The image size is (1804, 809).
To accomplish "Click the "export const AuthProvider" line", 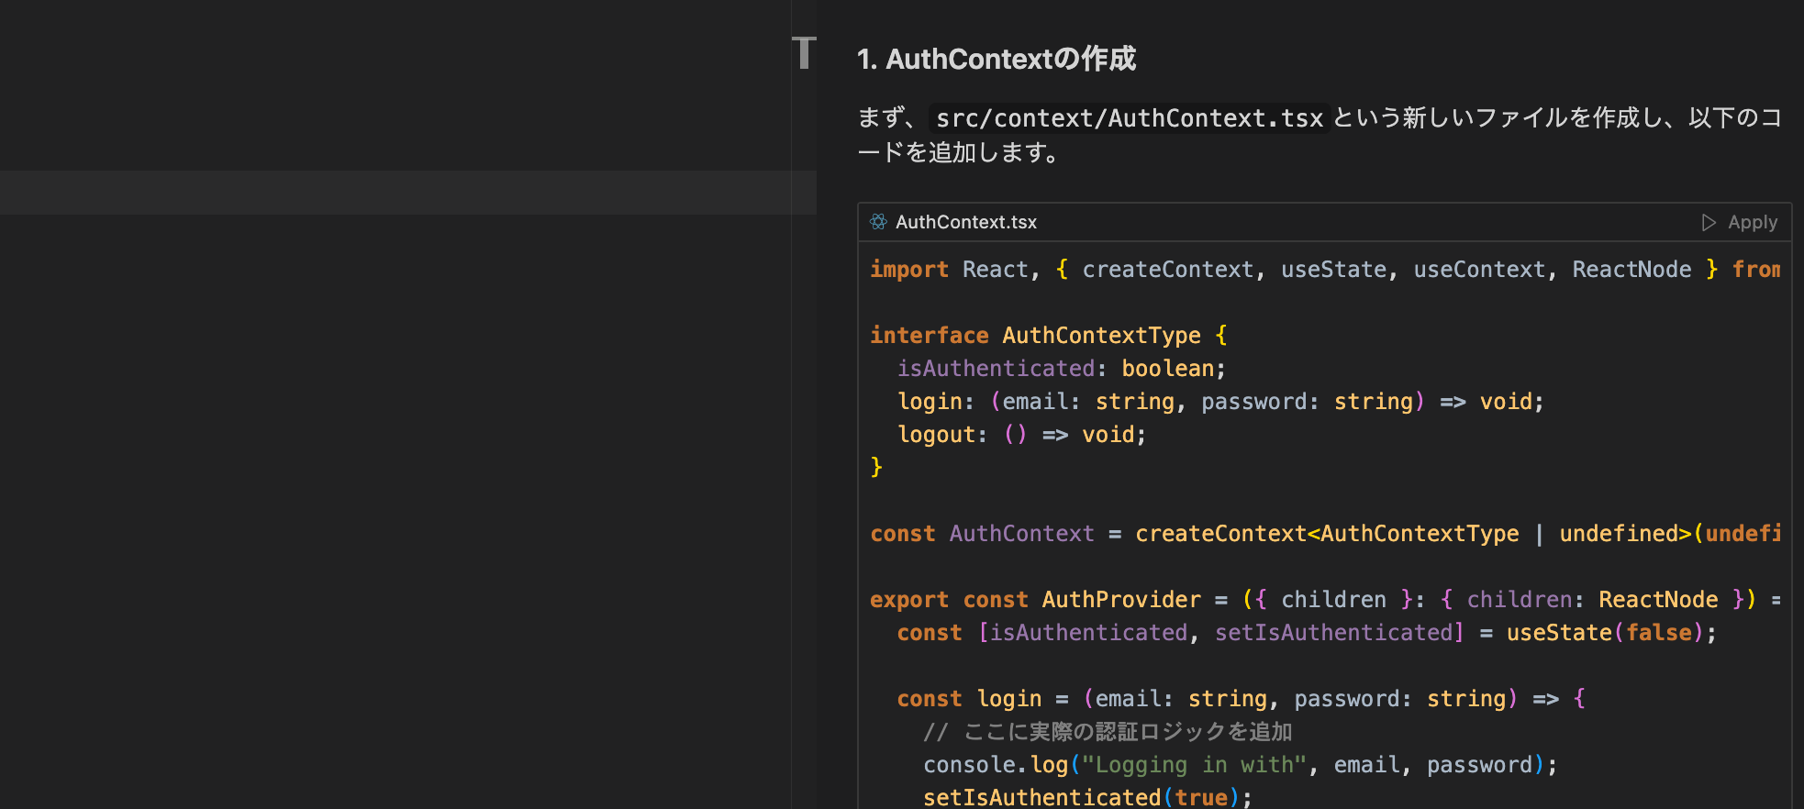I will 1325,600.
